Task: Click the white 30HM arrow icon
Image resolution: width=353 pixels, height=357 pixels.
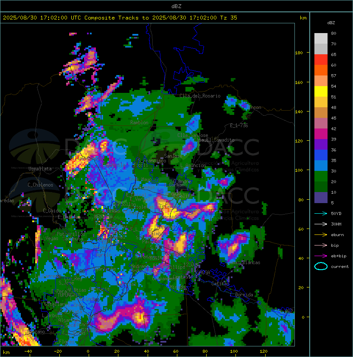Action: point(321,224)
